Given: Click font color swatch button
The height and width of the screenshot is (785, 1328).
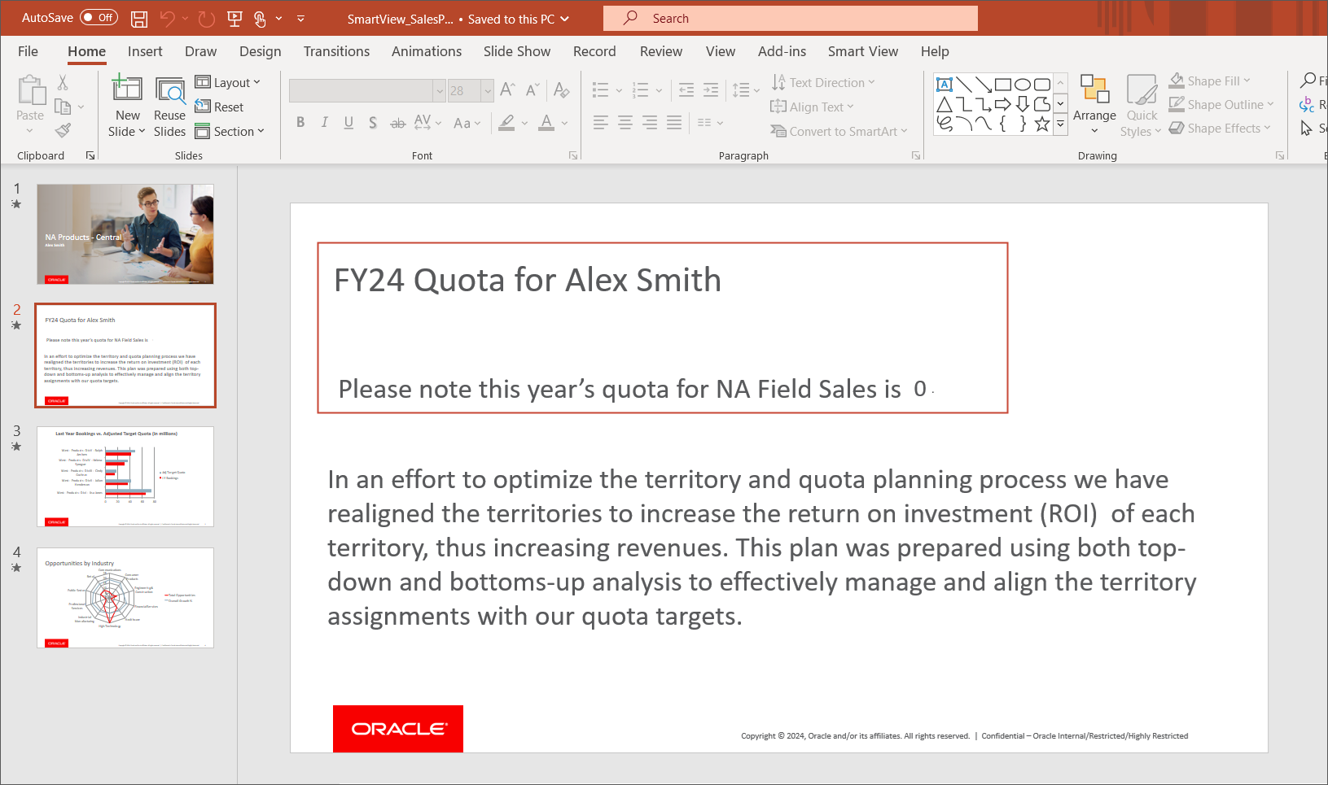Looking at the screenshot, I should tap(546, 123).
